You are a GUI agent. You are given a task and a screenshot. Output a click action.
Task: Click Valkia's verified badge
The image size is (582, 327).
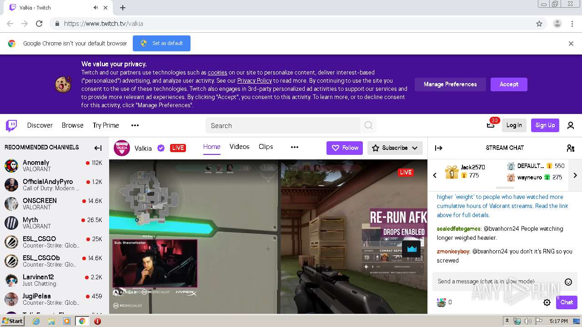[x=161, y=148]
